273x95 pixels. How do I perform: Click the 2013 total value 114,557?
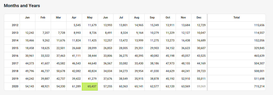click(x=259, y=33)
